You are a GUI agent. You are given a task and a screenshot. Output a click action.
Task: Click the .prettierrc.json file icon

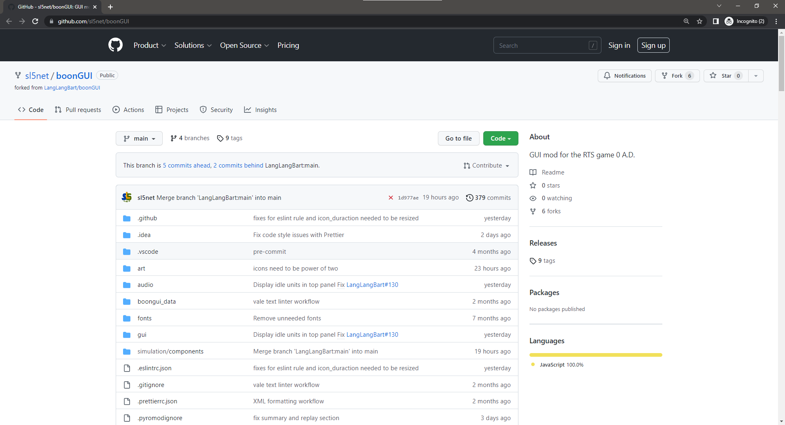(x=127, y=401)
